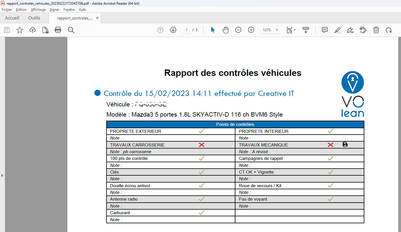Viewport: 401px width, 232px height.
Task: Open the Fenêtre menu
Action: click(x=69, y=10)
